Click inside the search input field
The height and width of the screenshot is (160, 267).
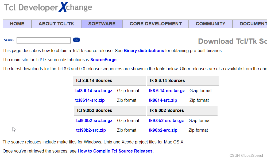(44, 40)
